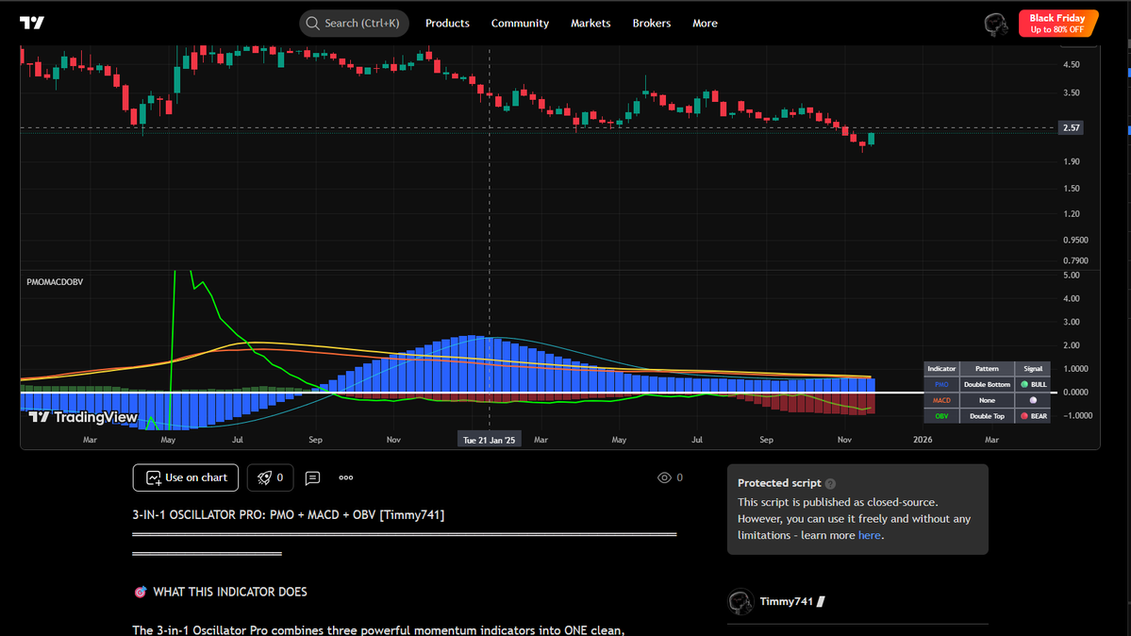Click the TradingView logo in the top bar
This screenshot has height=636, width=1131.
tap(31, 23)
